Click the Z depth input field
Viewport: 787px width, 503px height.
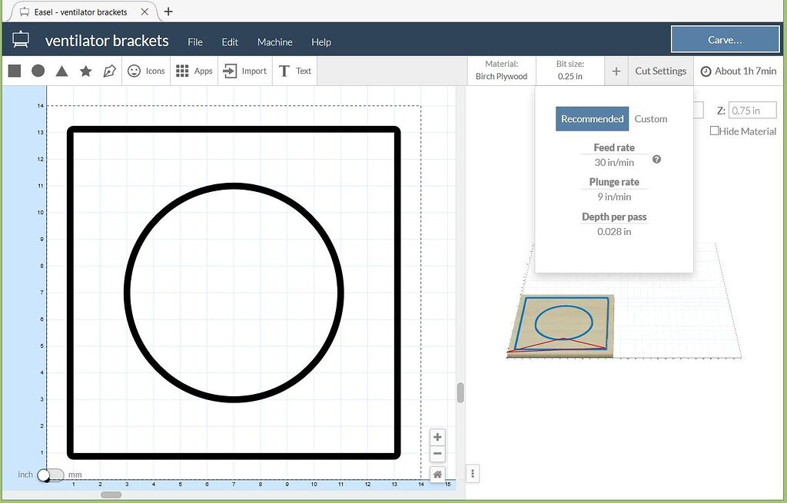[752, 110]
